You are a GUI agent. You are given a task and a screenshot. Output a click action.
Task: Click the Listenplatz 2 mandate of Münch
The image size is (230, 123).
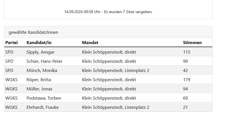point(116,71)
